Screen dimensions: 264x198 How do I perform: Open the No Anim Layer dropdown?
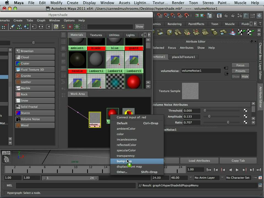coord(206,178)
